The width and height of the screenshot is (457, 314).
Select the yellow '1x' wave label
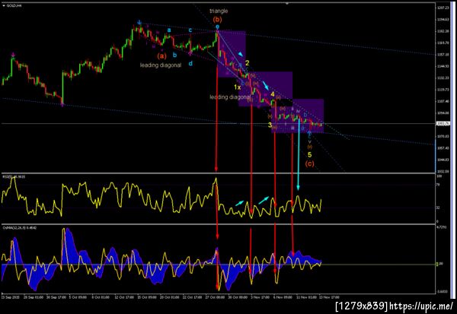coord(237,87)
